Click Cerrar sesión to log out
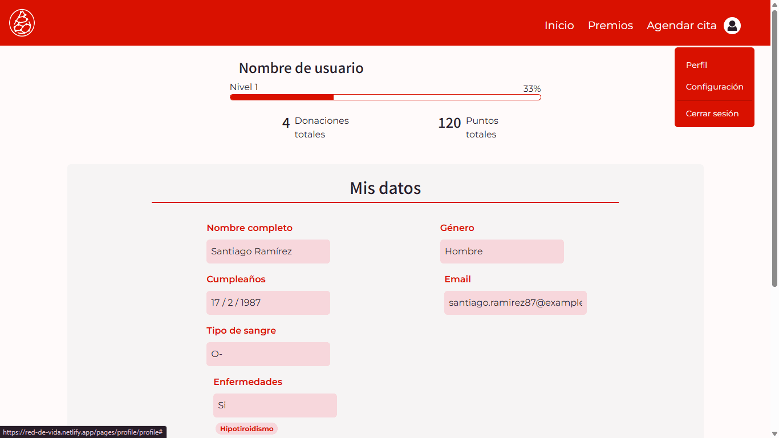Viewport: 779px width, 438px height. click(712, 113)
